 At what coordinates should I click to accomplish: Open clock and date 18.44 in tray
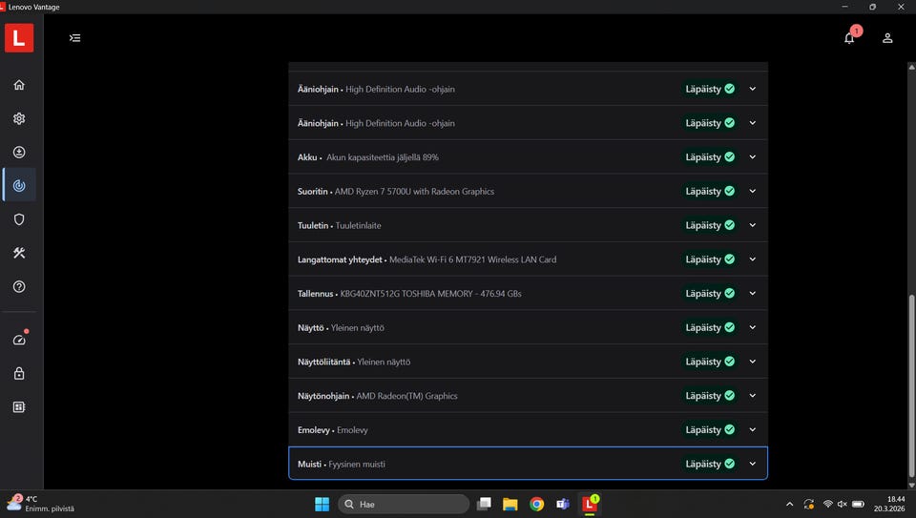pos(889,504)
